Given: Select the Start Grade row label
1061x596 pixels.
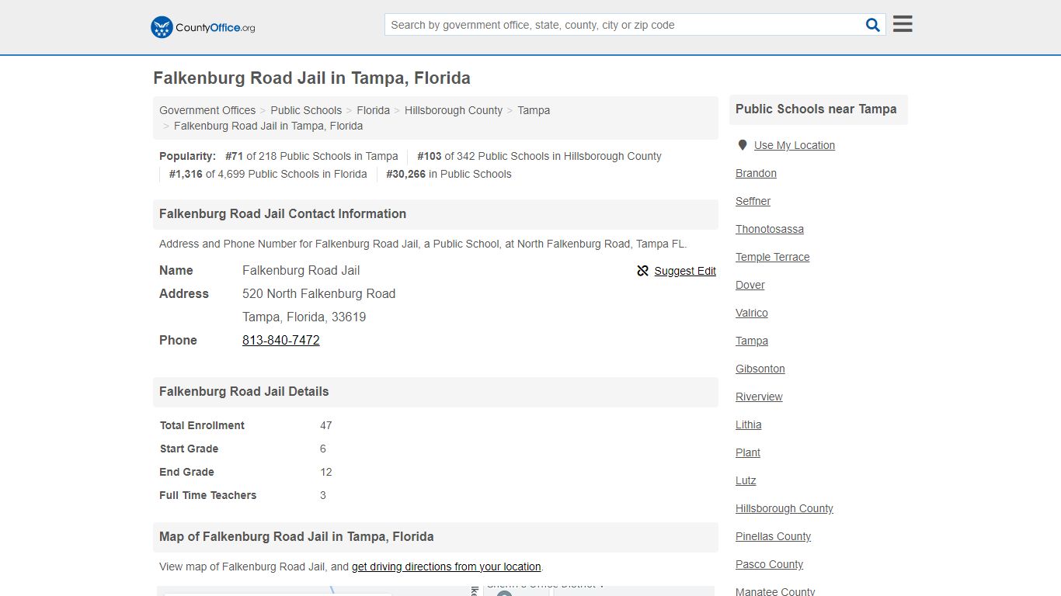Looking at the screenshot, I should pyautogui.click(x=189, y=449).
